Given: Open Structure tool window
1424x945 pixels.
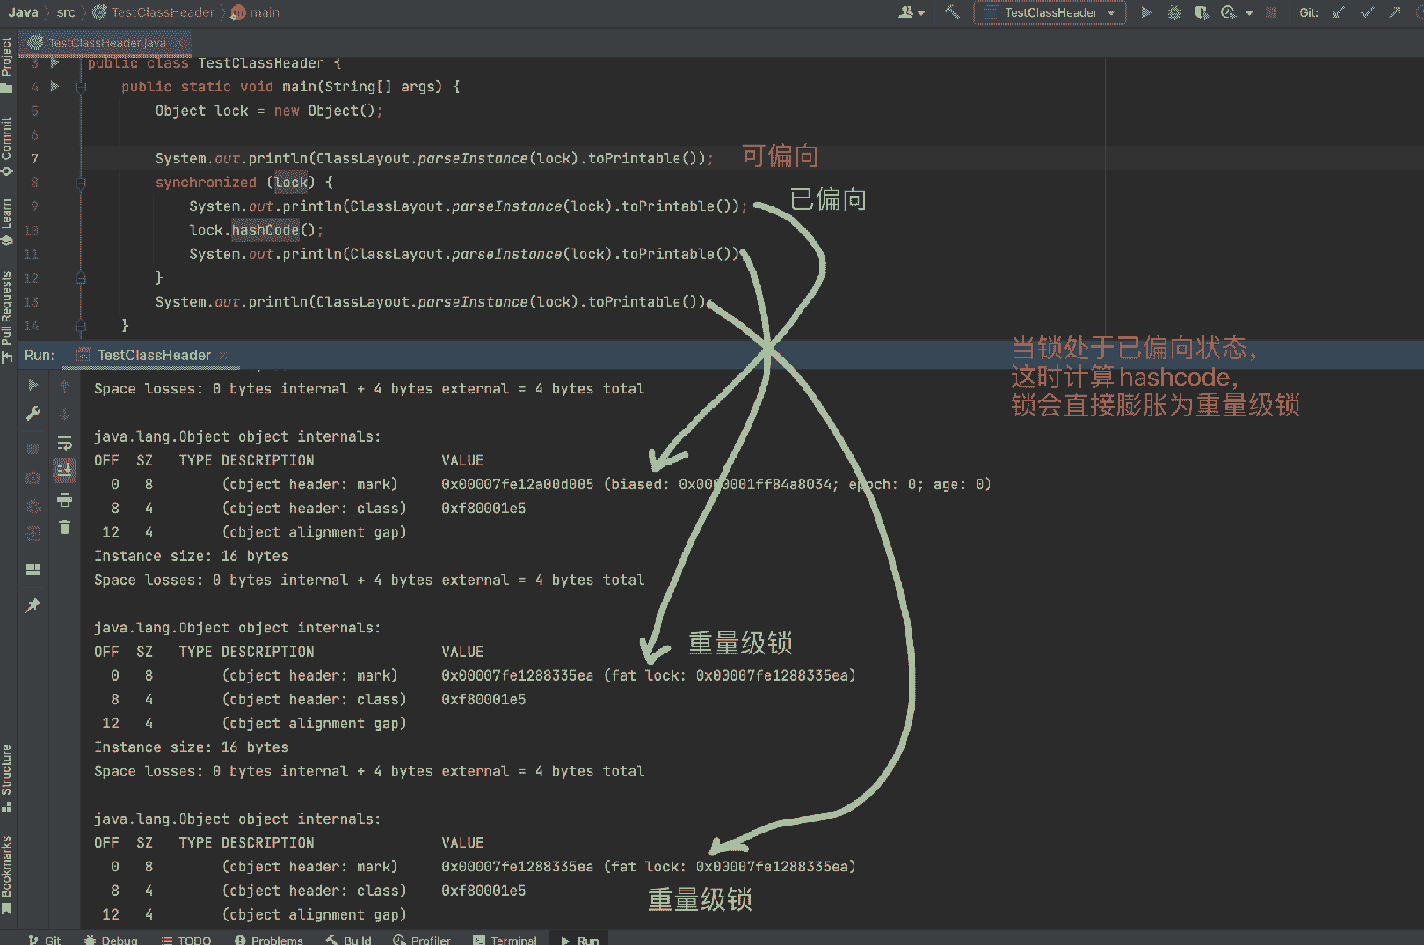Looking at the screenshot, I should (7, 776).
